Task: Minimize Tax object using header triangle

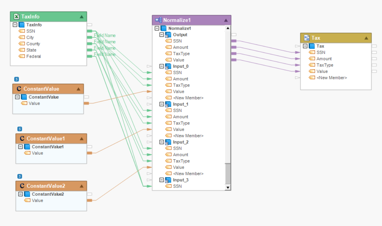Action: 366,38
